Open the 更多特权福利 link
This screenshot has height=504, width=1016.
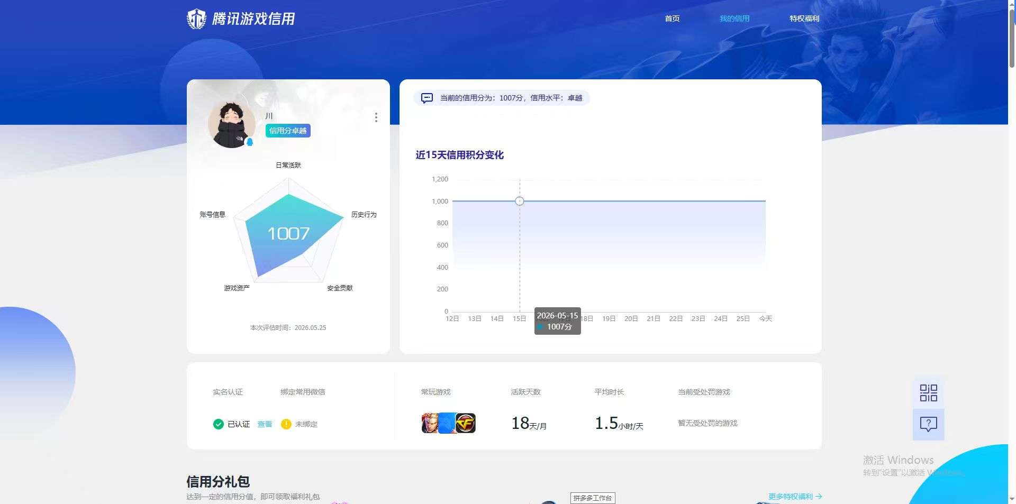point(795,497)
